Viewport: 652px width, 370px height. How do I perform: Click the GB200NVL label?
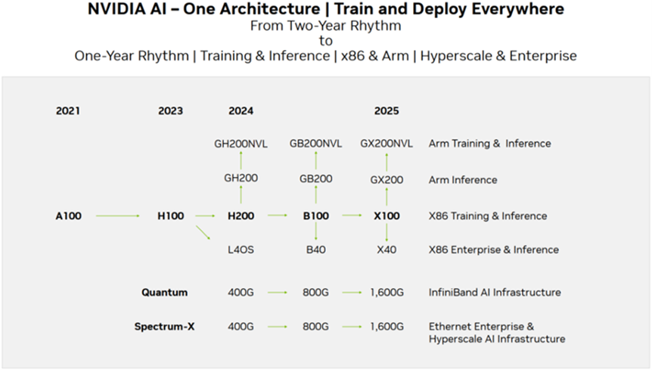click(x=315, y=144)
